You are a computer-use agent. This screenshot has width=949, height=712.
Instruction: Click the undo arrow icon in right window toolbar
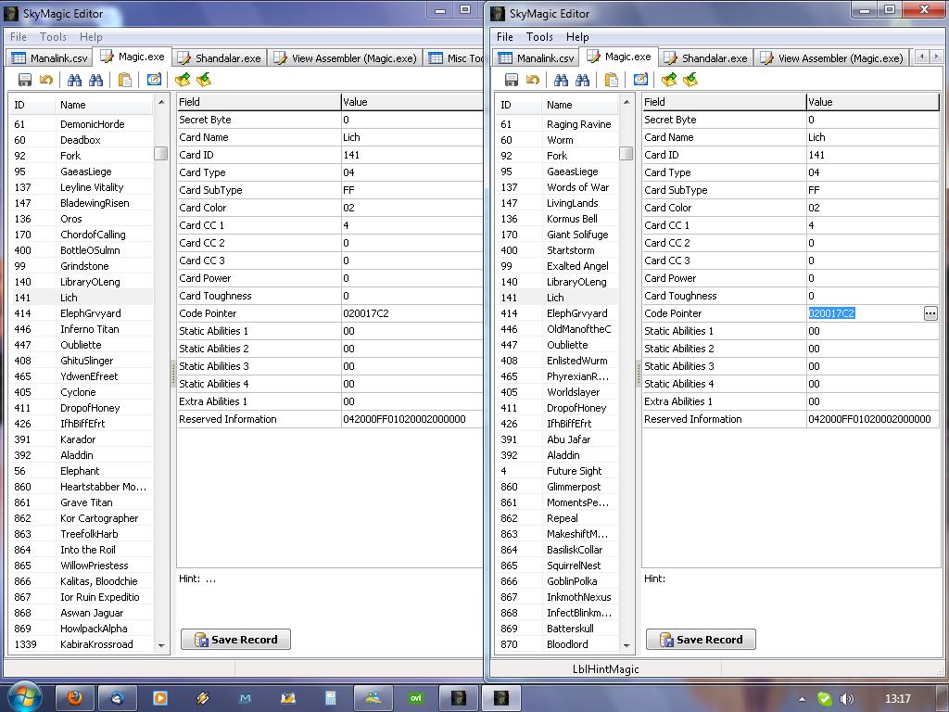pyautogui.click(x=532, y=80)
